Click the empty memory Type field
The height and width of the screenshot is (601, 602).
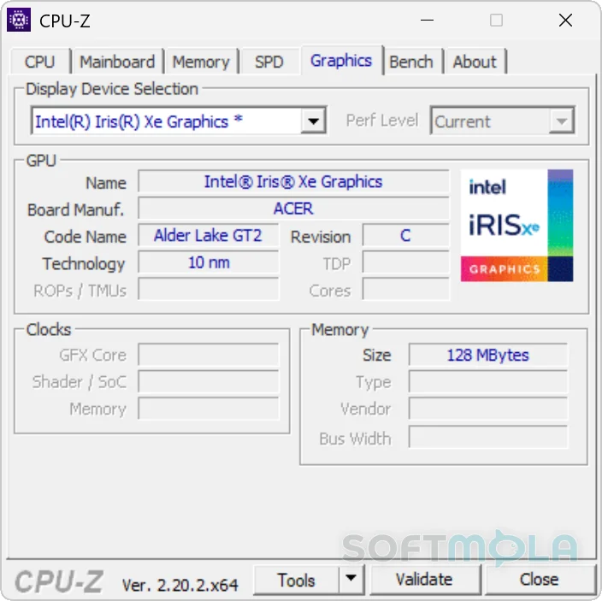point(488,381)
